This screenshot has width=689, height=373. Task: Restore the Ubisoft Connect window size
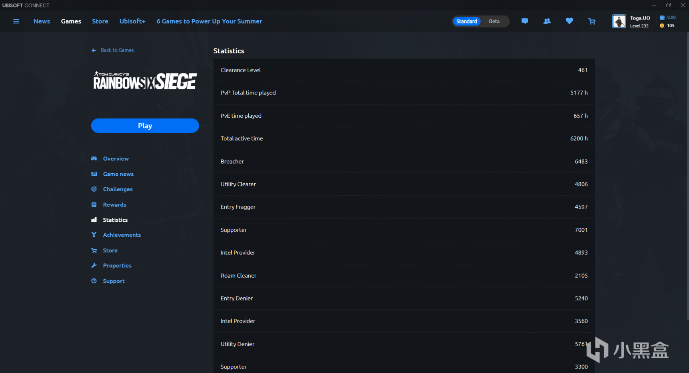pos(668,5)
